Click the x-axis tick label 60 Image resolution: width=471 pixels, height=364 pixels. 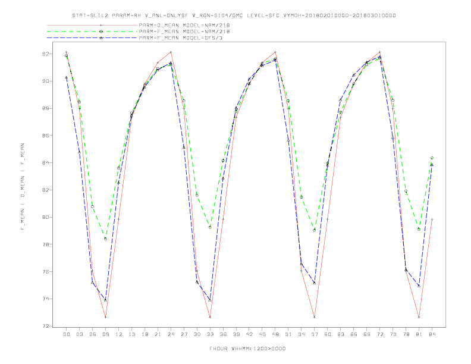pos(328,334)
